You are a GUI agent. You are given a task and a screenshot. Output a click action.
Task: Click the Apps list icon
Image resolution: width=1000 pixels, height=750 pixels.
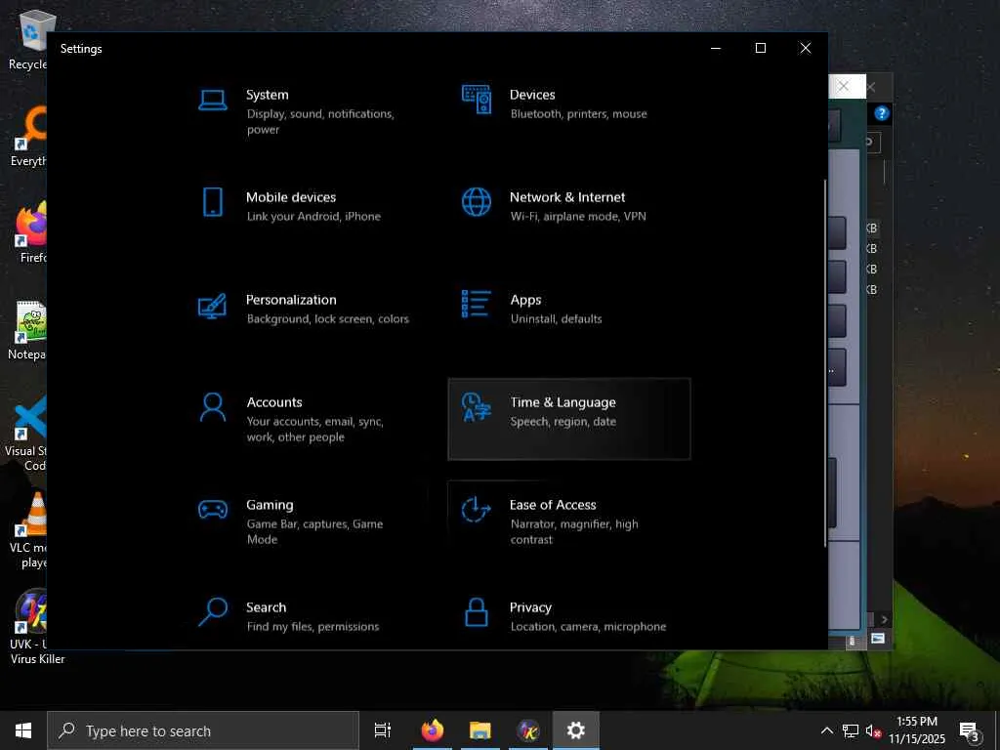(477, 305)
